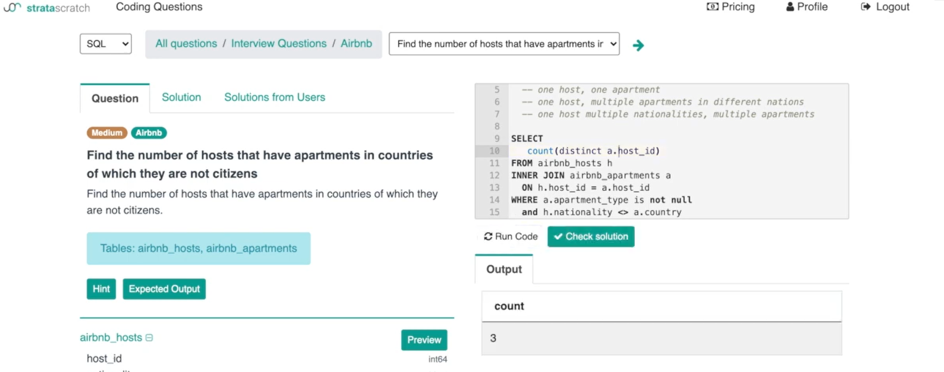Click the Hint button
This screenshot has height=372, width=944.
click(101, 289)
